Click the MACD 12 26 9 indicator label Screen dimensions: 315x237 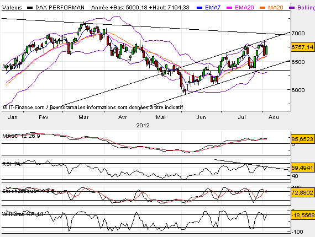(21, 136)
